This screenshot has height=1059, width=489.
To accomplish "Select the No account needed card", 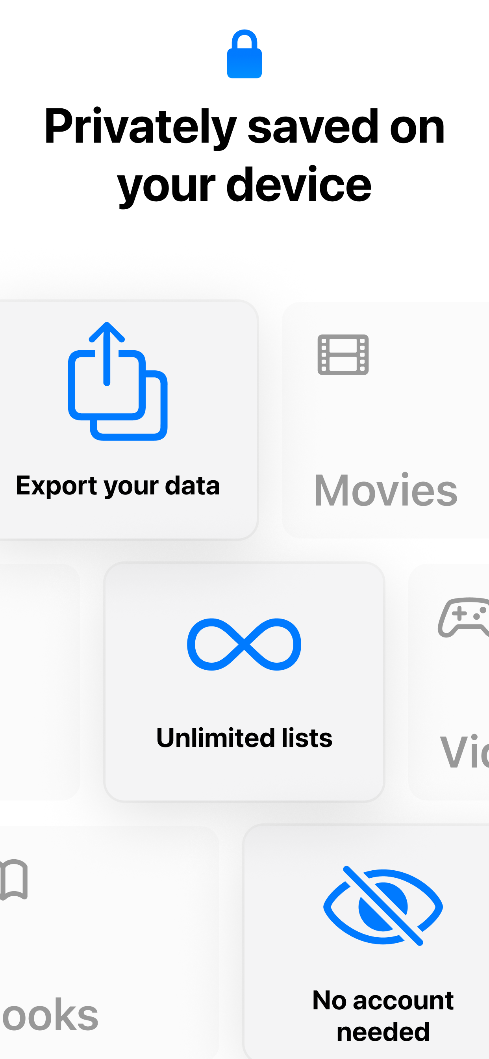I will click(366, 942).
